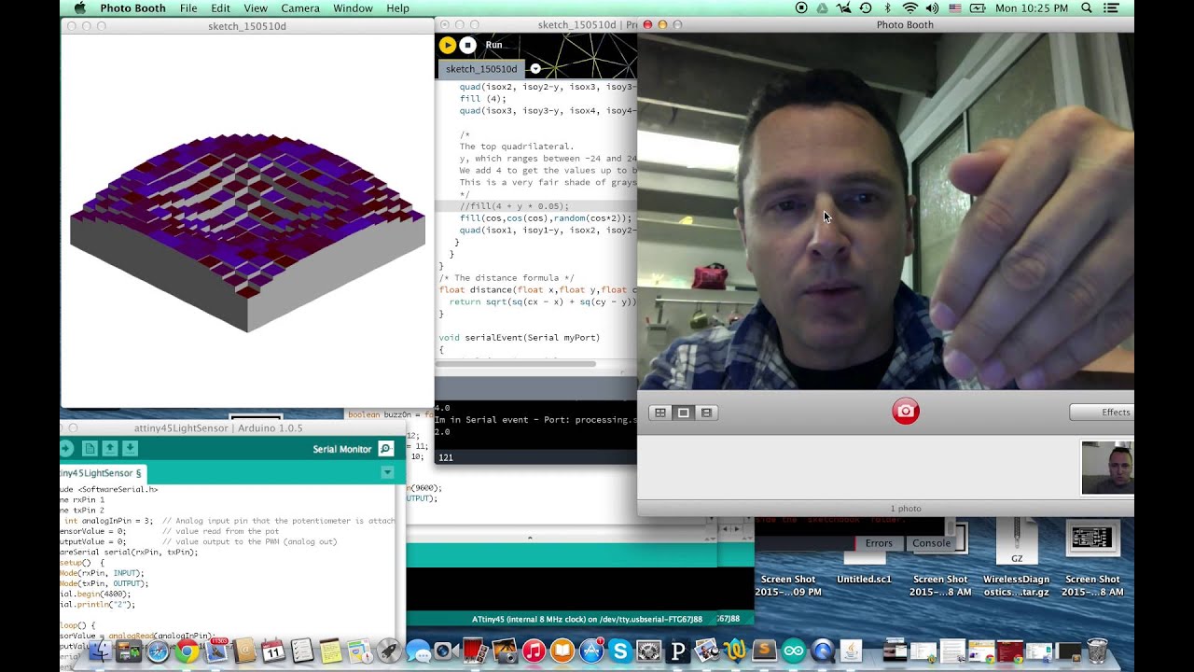Open Calendar from the Dock

273,651
